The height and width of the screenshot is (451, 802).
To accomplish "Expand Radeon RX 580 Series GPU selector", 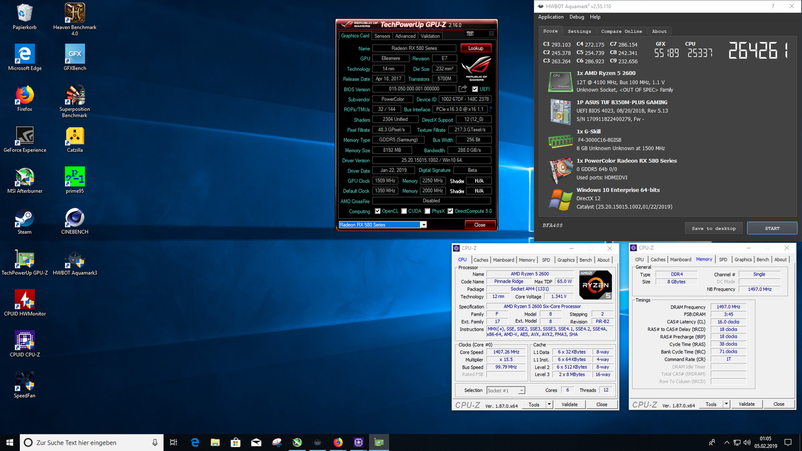I will (x=424, y=225).
